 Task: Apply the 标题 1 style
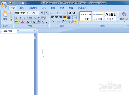coord(110,16)
